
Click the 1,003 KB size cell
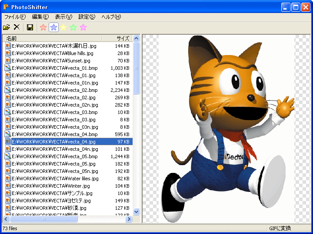coord(120,68)
